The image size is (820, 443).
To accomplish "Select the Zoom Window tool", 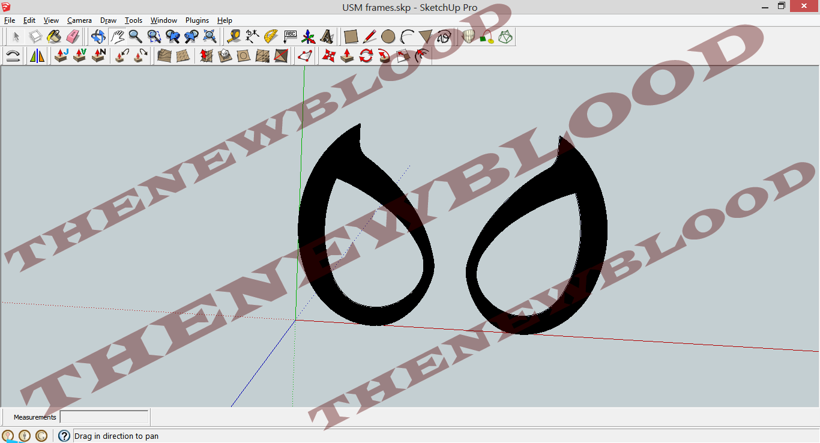I will click(154, 37).
